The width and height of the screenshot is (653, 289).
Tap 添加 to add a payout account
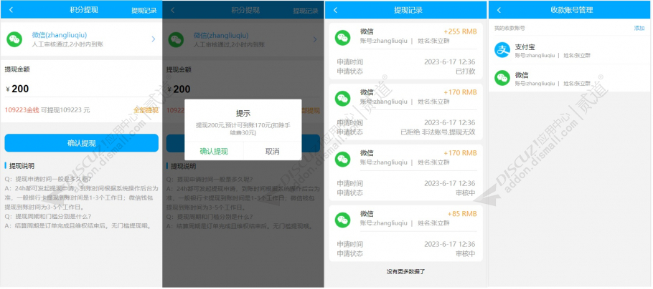tap(639, 28)
